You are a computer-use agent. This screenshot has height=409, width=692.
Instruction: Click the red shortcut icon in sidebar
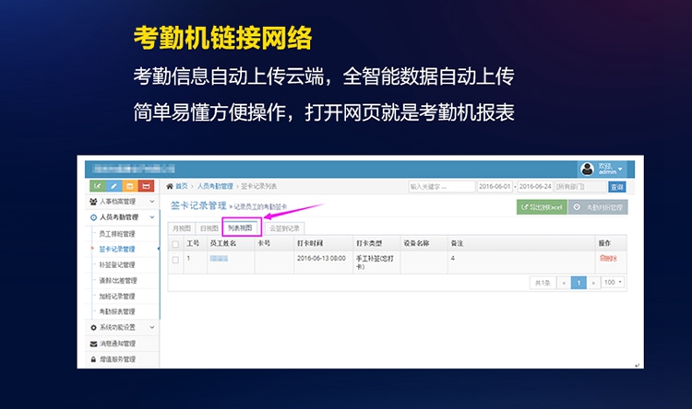147,186
